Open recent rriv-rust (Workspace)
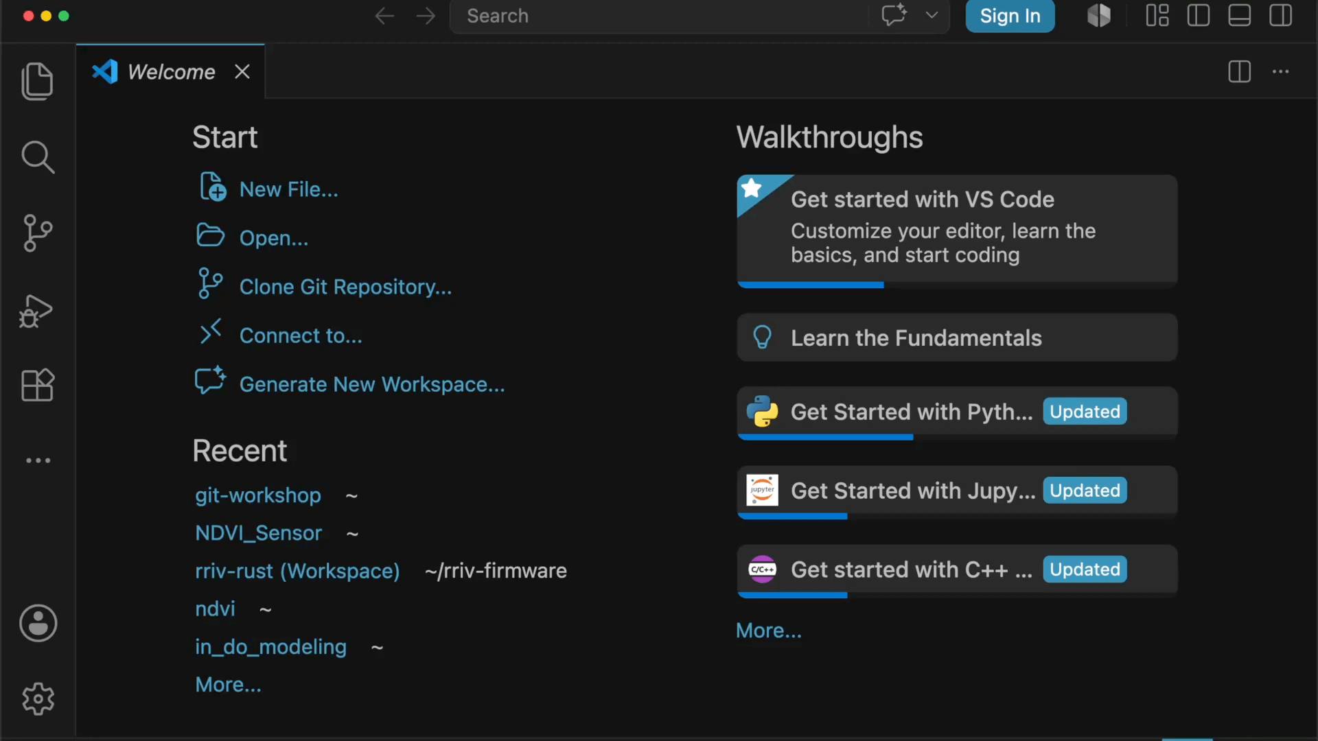The image size is (1318, 741). [x=297, y=571]
